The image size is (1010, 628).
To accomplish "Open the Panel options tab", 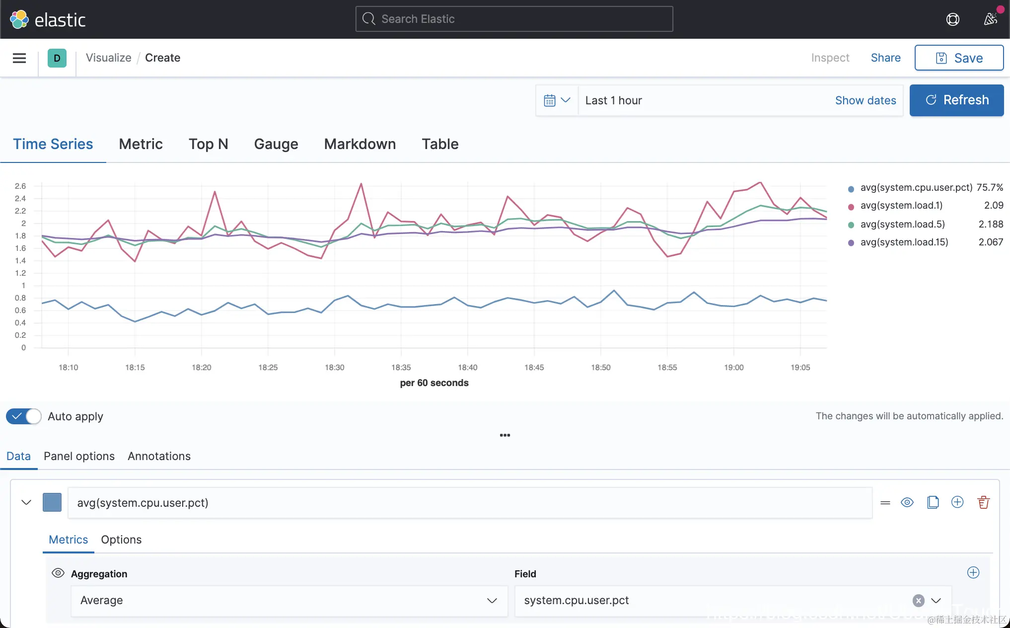I will [79, 456].
